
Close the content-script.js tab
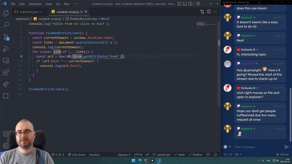click(x=86, y=11)
